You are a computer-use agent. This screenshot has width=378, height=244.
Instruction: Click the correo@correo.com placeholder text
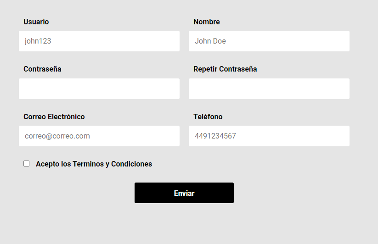coord(57,136)
